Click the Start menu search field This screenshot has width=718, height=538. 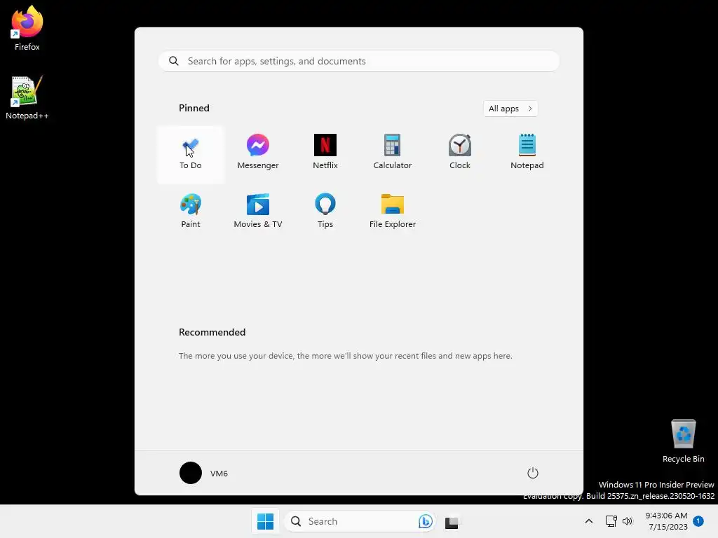pos(358,62)
